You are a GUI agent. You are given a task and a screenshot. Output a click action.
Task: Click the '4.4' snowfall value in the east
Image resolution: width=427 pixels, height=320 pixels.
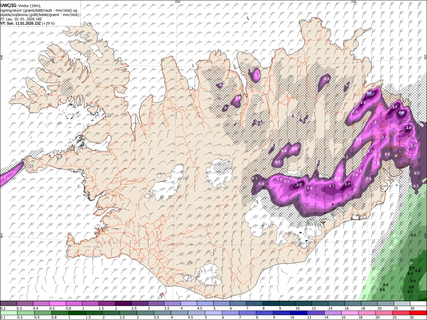tap(402, 113)
